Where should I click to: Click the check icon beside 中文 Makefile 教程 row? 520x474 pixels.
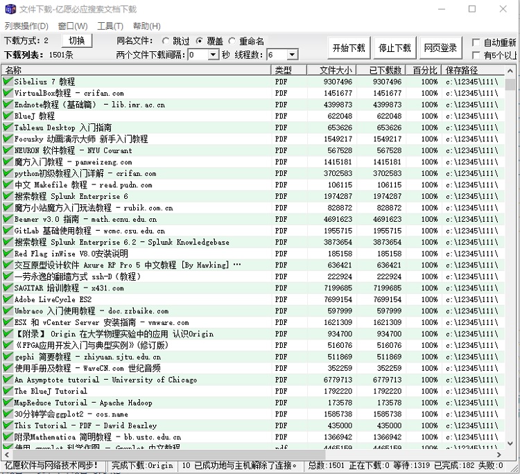click(8, 184)
